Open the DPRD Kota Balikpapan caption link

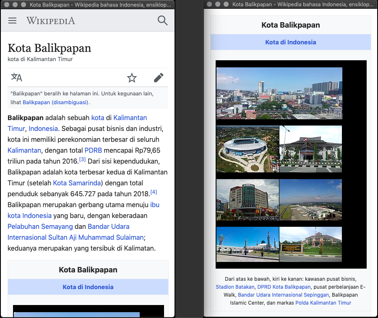(x=284, y=287)
